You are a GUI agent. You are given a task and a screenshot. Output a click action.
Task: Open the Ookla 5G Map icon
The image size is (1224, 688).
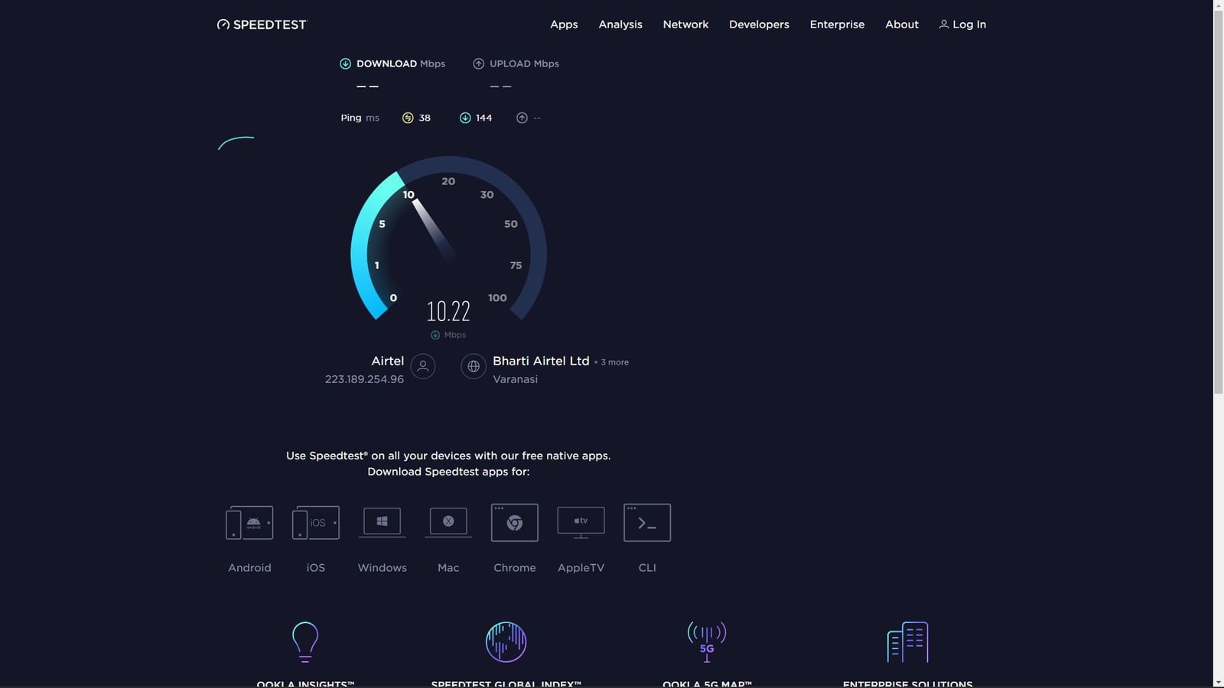tap(706, 641)
